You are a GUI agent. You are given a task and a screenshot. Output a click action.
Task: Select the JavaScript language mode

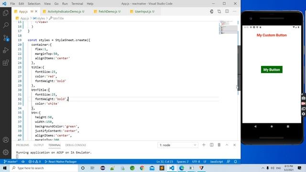[x=217, y=161]
